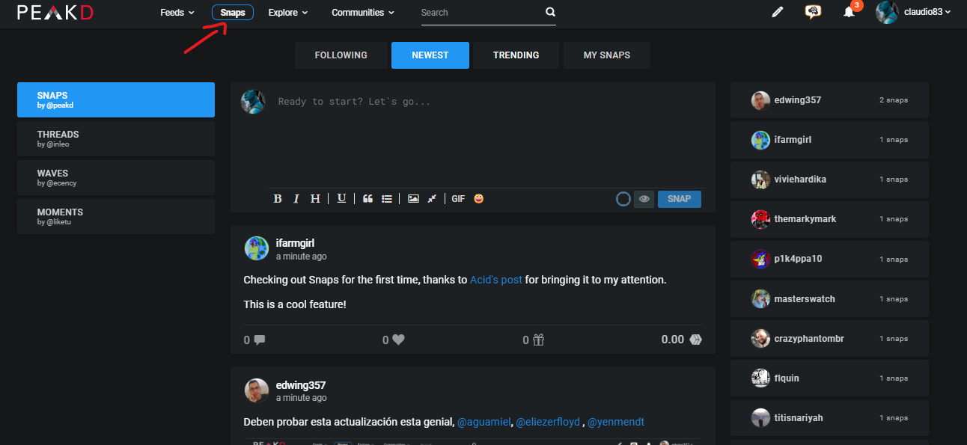
Task: Open viviehardika entry in right user list
Action: (829, 179)
